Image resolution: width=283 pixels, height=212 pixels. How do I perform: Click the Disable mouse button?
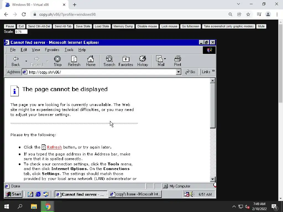[x=147, y=26]
